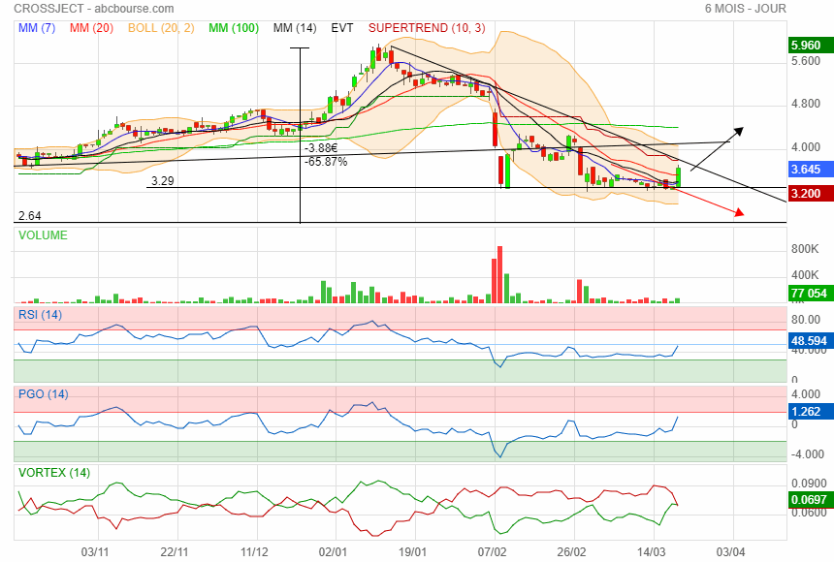Click the 14/03 date axis label
834x562 pixels.
point(651,552)
